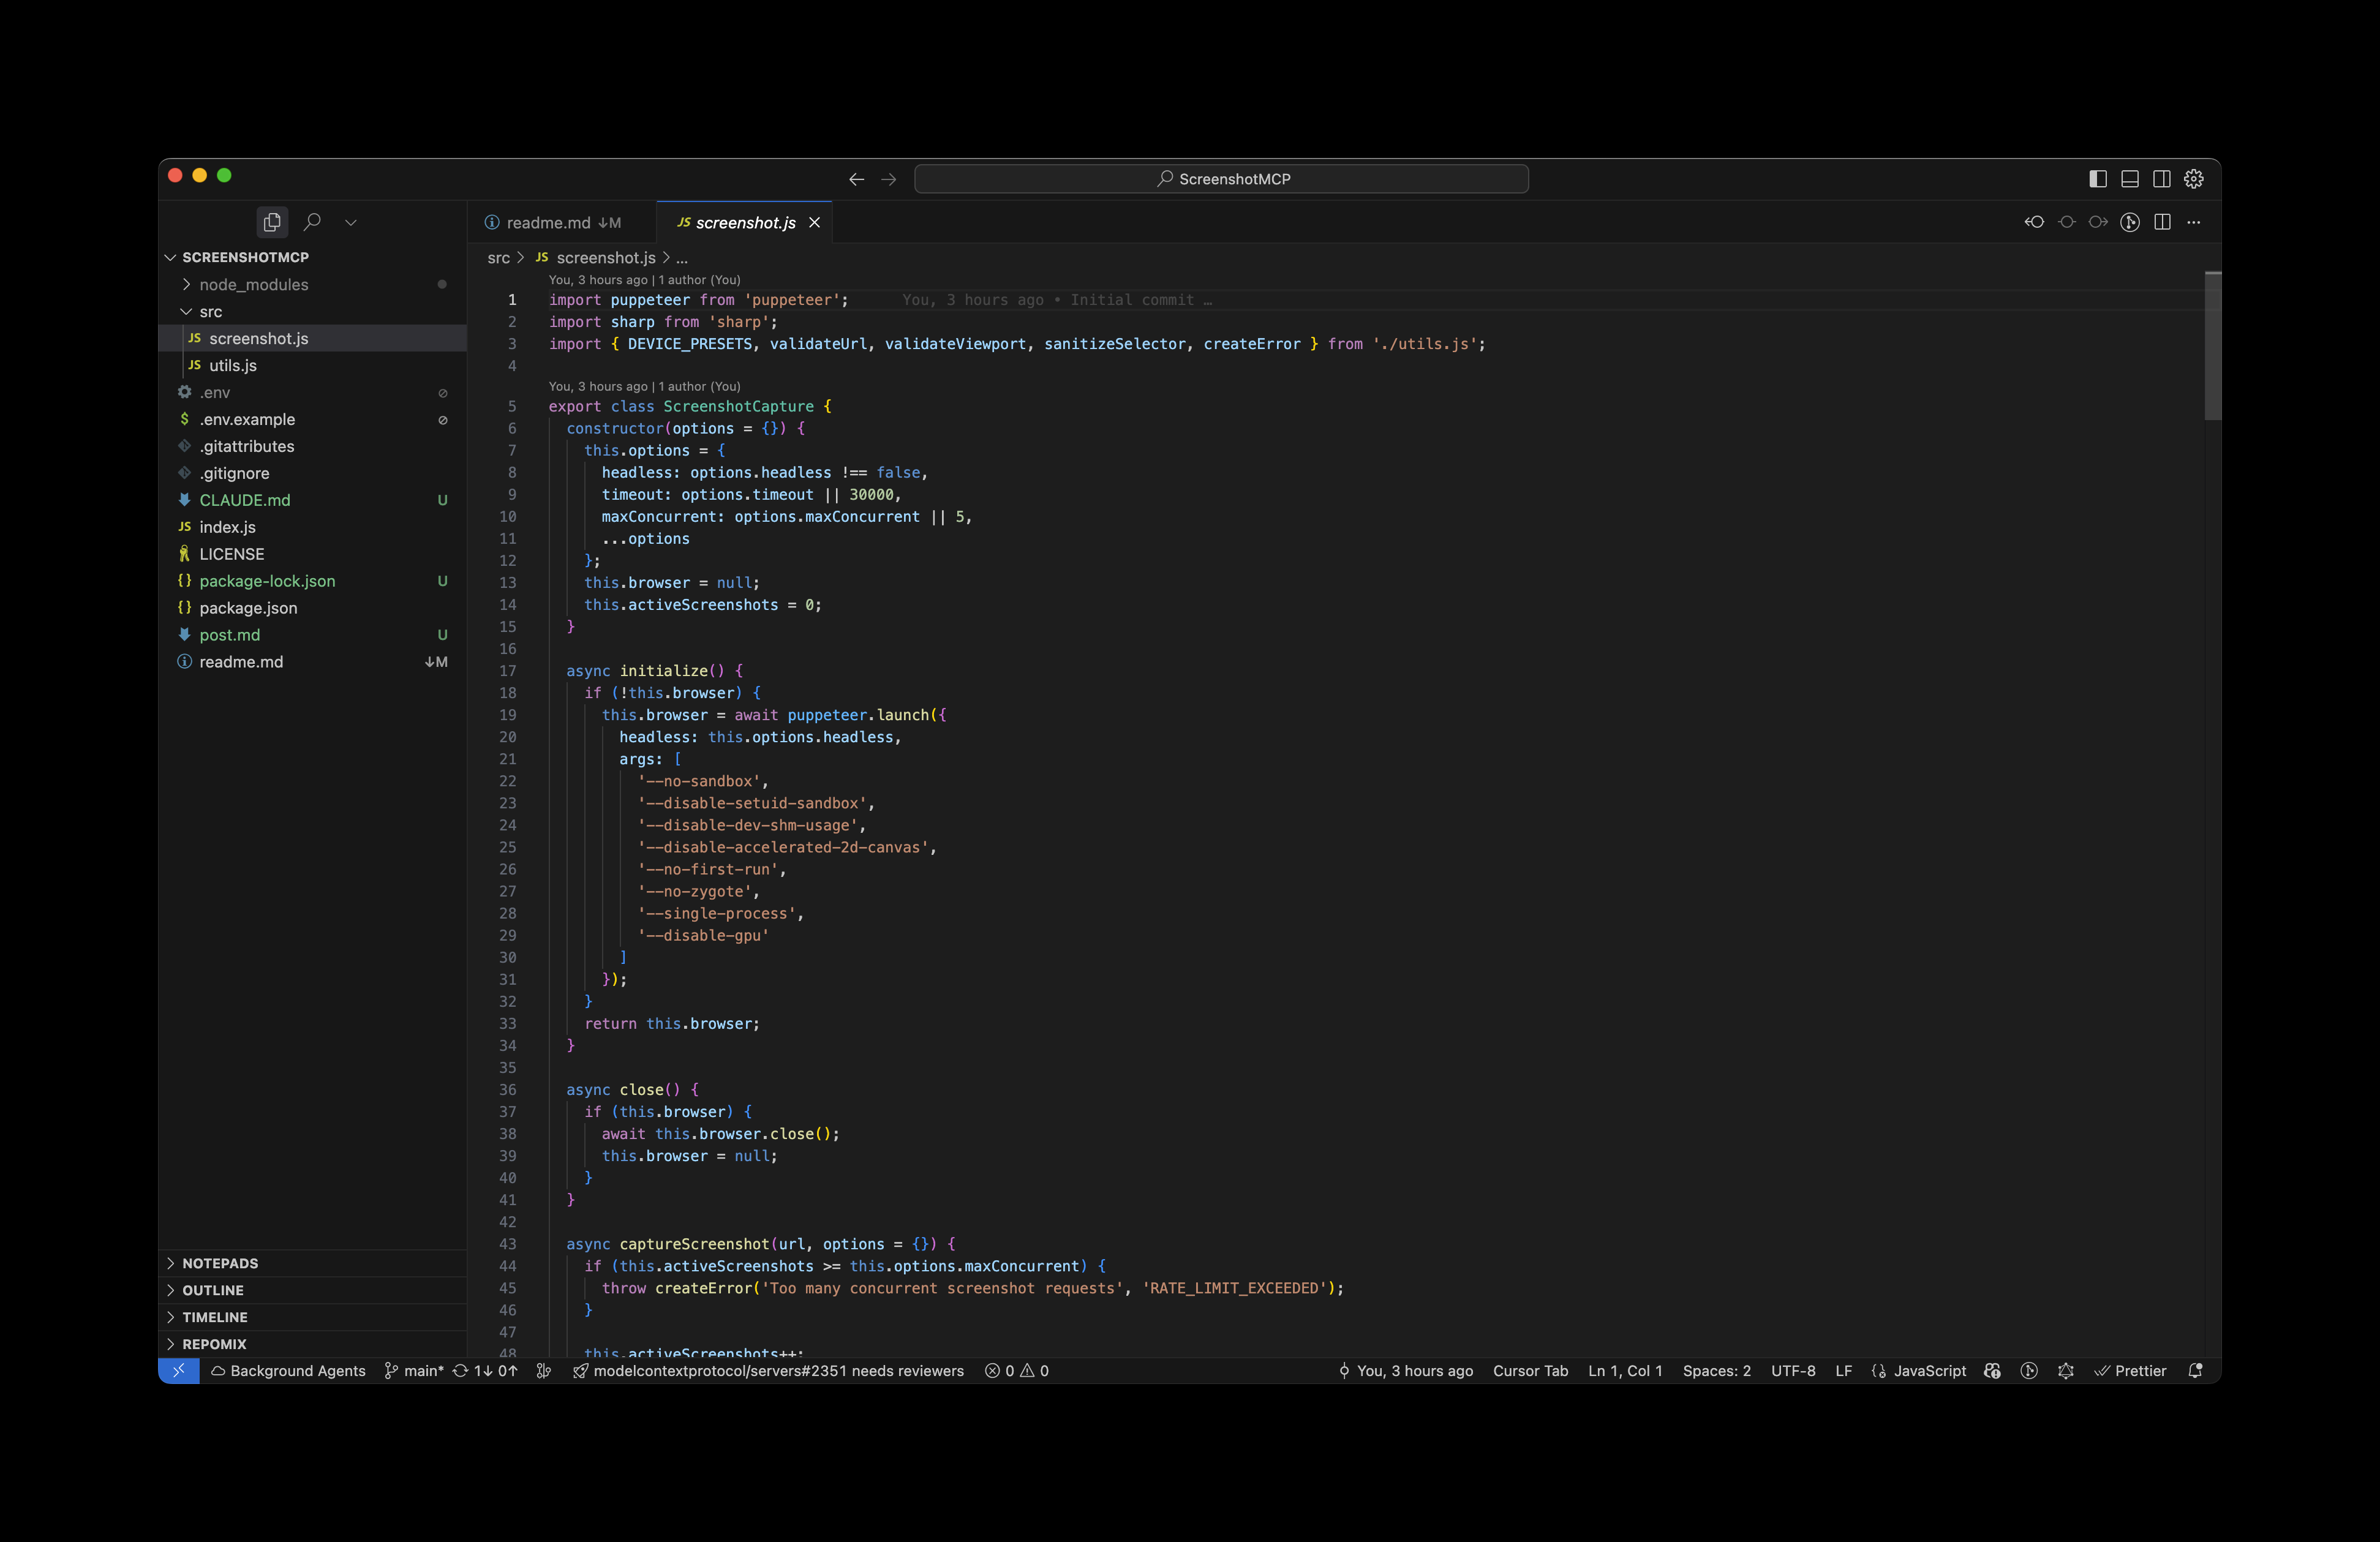Open package-lock.json in the explorer

pyautogui.click(x=313, y=581)
